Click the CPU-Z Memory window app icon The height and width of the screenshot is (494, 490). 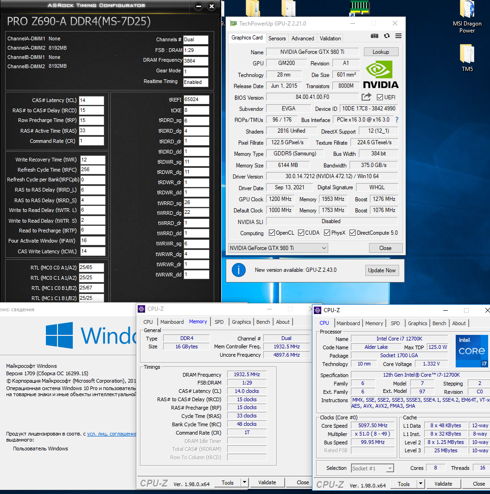(141, 309)
